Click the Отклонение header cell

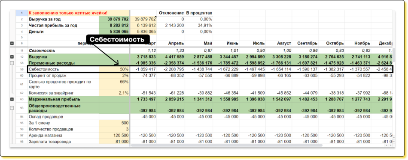171,13
